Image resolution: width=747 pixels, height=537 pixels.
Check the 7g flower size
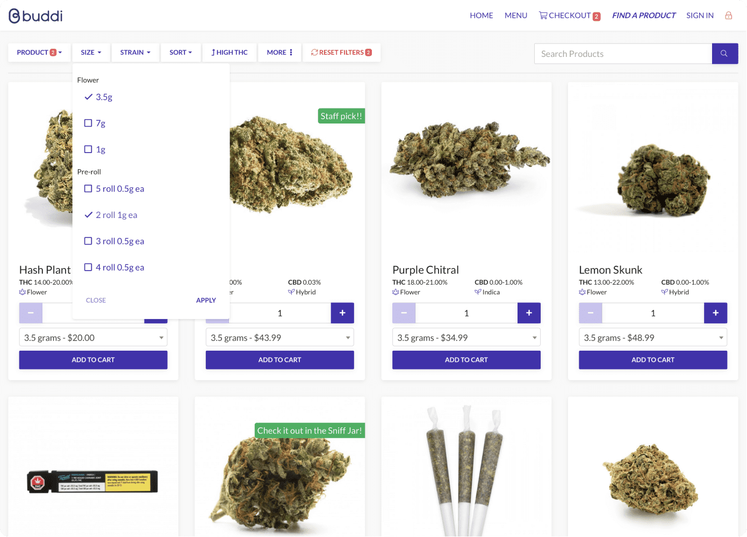pyautogui.click(x=95, y=124)
